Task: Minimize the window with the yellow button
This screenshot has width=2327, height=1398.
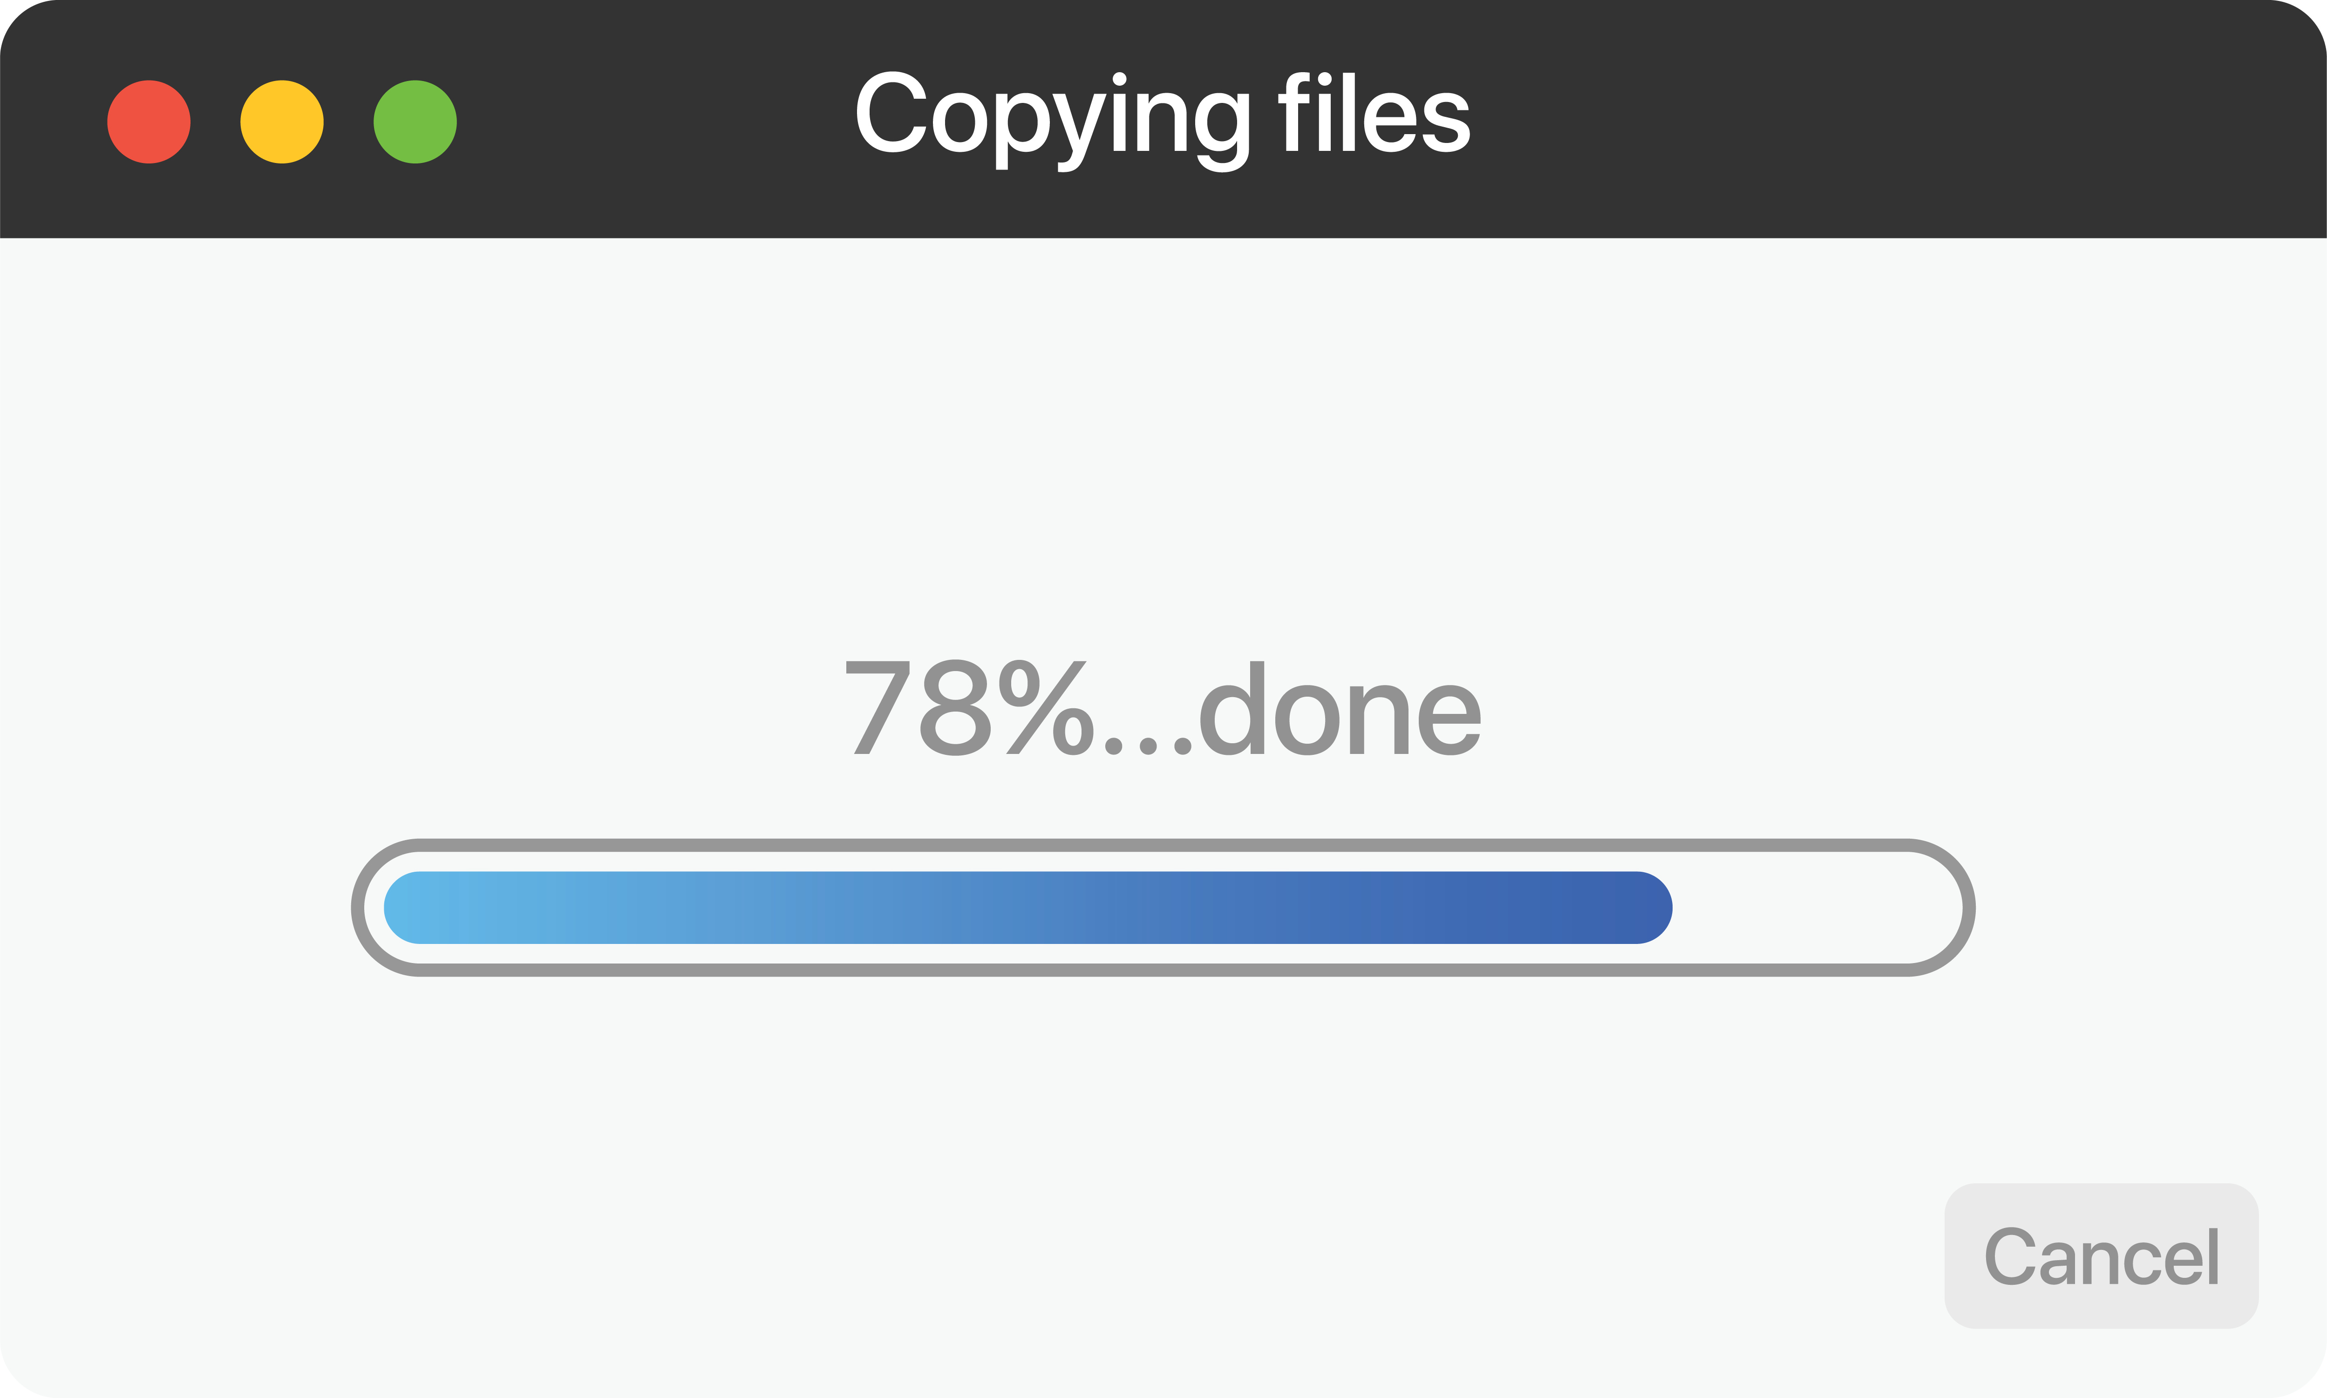Action: (x=282, y=122)
